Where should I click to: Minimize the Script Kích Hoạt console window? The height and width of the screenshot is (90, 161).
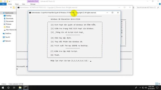coord(107,12)
